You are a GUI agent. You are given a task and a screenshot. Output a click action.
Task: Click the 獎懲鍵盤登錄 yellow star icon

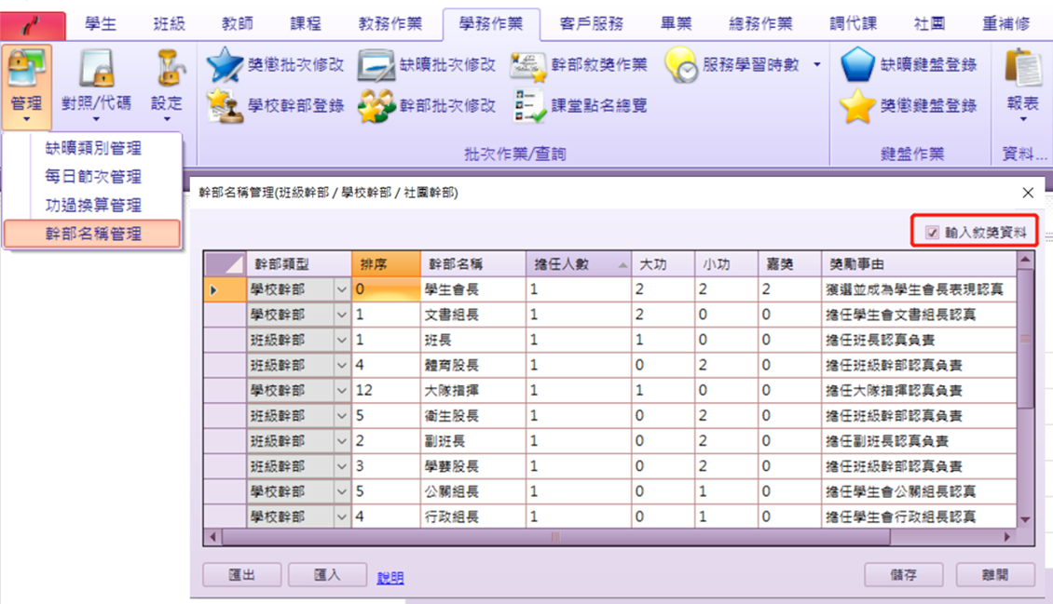[857, 106]
